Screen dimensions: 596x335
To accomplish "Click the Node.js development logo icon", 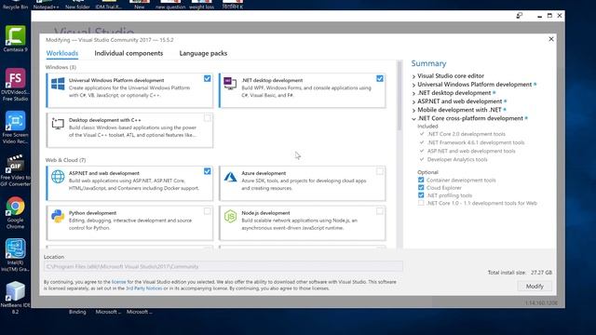I will 230,217.
